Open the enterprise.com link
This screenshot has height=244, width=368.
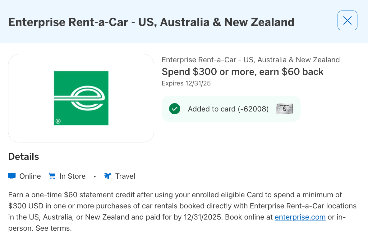pyautogui.click(x=300, y=217)
